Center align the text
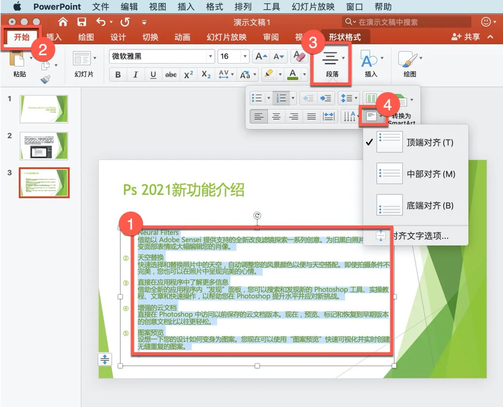Viewport: 503px width, 407px height. click(276, 116)
